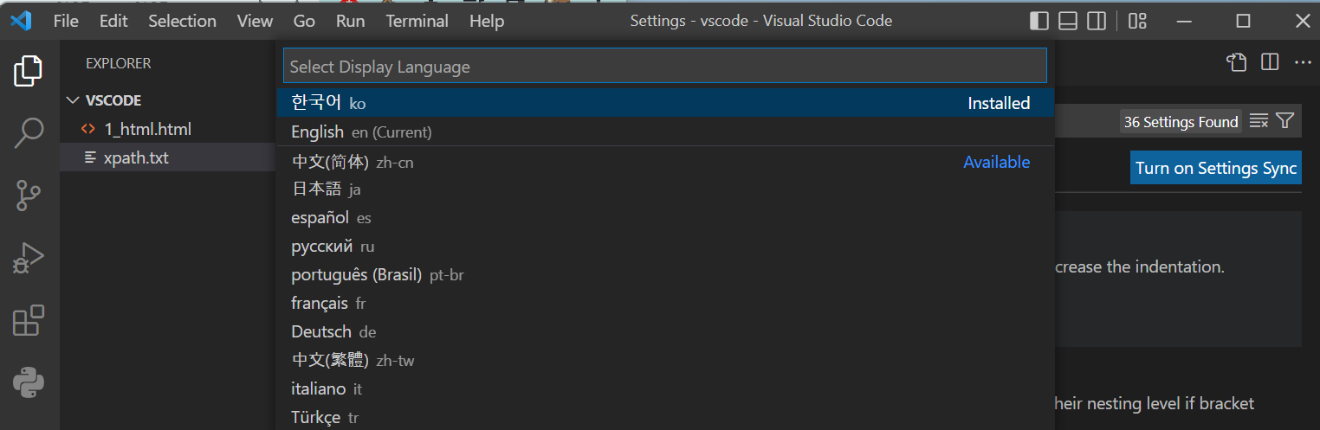Select 中文(繁體) zh-tw language

(x=665, y=360)
